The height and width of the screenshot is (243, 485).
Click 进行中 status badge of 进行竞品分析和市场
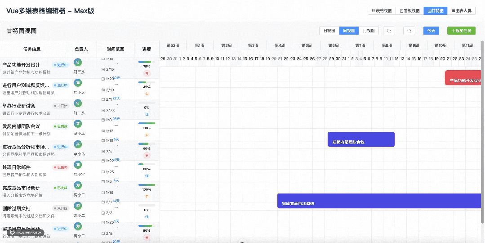pyautogui.click(x=61, y=147)
